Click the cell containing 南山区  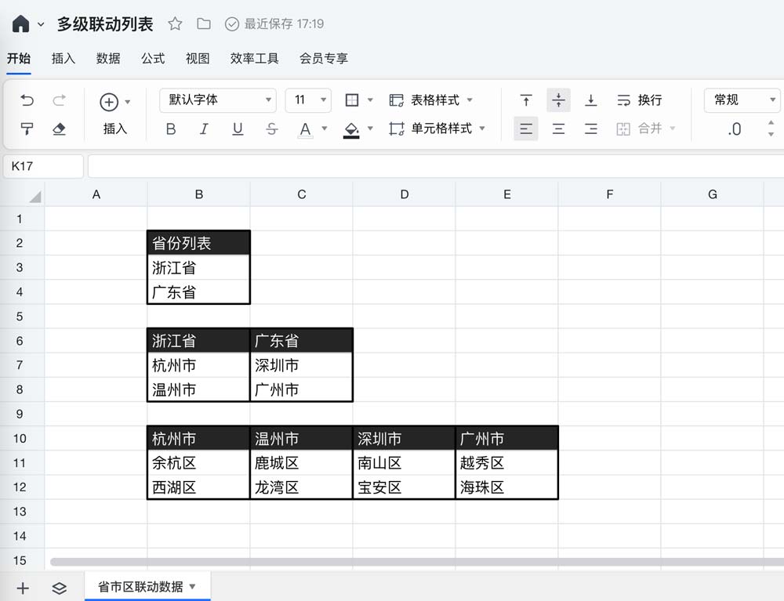point(404,462)
